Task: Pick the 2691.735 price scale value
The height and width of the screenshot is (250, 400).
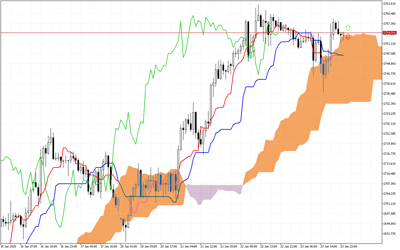Action: click(390, 234)
